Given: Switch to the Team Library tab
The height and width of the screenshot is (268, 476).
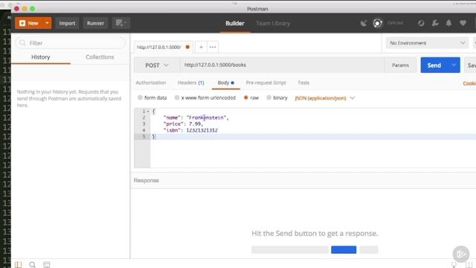Looking at the screenshot, I should (x=273, y=23).
